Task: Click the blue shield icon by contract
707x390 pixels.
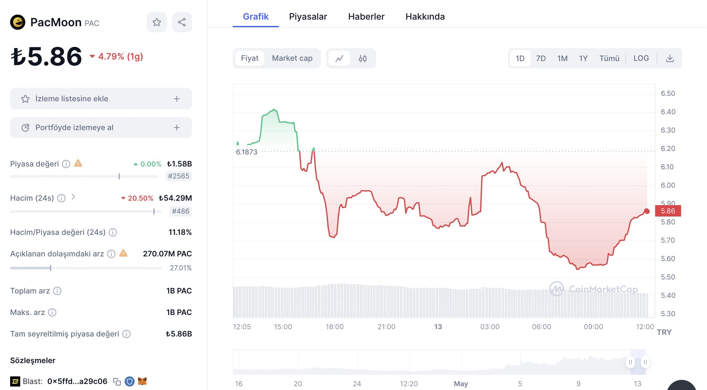Action: (129, 381)
